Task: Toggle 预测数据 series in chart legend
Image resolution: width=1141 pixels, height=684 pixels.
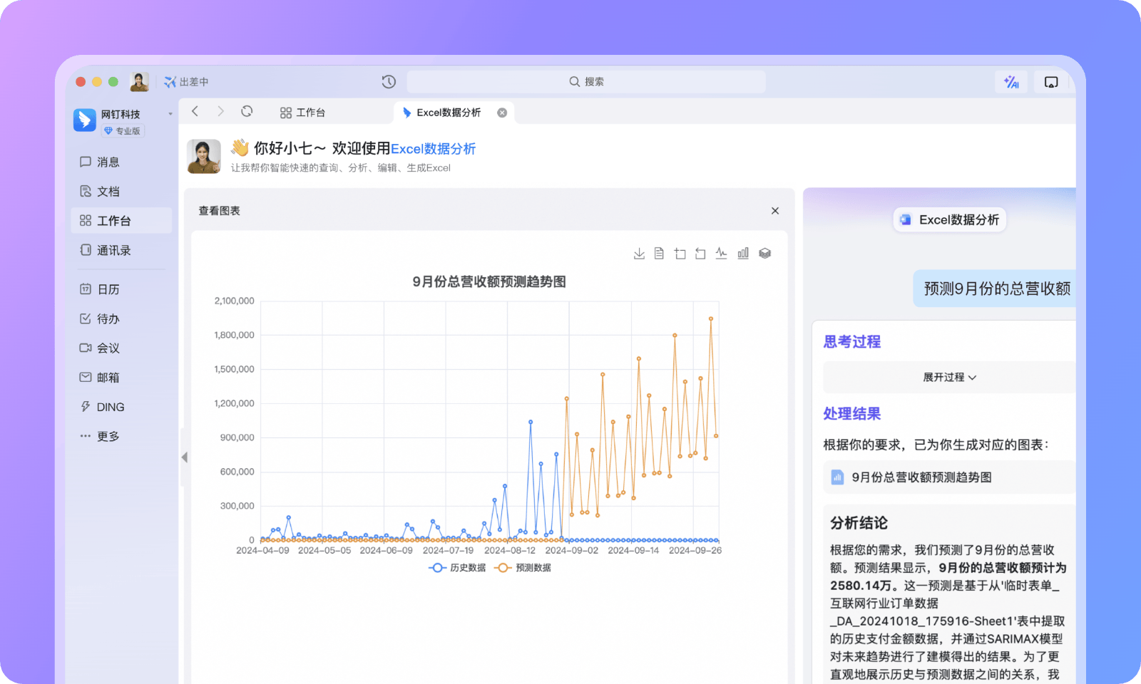Action: tap(523, 568)
